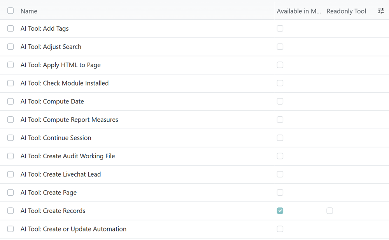Sort by the Available in M... column header
The image size is (389, 240).
pyautogui.click(x=299, y=11)
